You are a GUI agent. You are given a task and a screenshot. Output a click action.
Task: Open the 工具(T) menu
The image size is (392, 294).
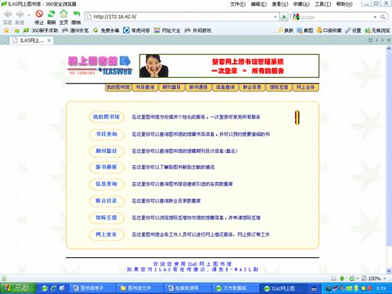pyautogui.click(x=323, y=4)
